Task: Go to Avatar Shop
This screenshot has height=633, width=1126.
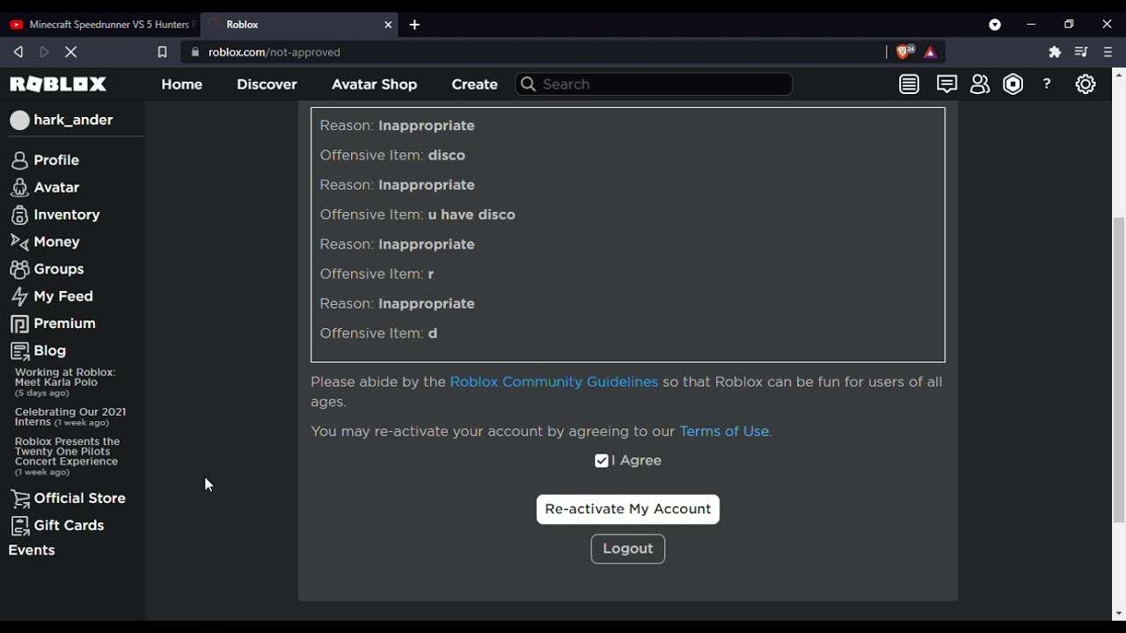Action: [x=375, y=84]
